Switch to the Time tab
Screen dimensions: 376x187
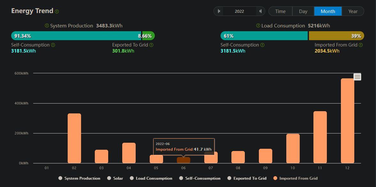(280, 11)
